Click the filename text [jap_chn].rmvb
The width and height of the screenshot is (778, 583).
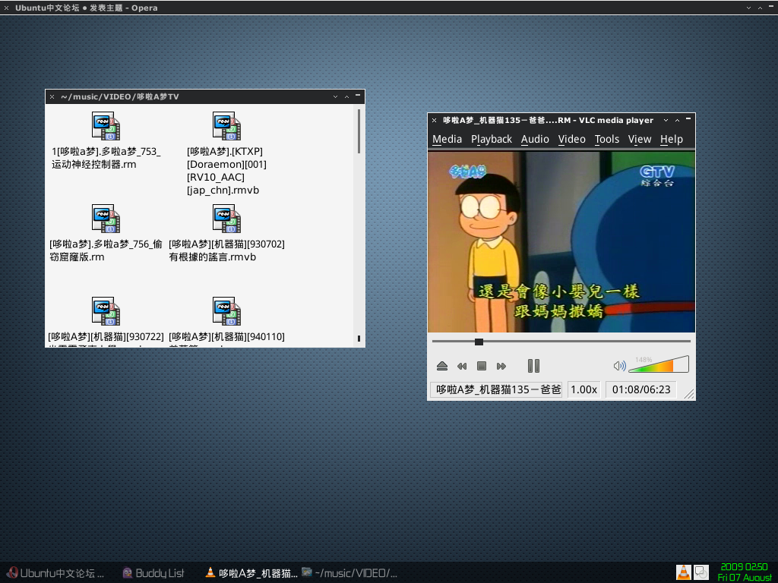click(223, 191)
